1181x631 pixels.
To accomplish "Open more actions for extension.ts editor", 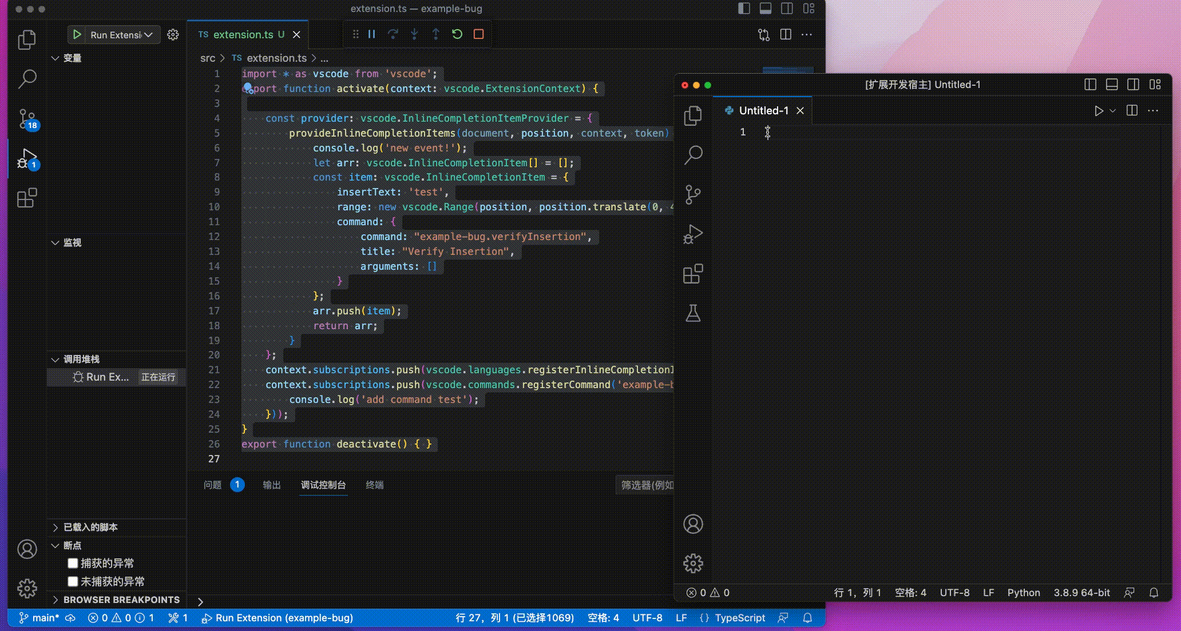I will [807, 35].
